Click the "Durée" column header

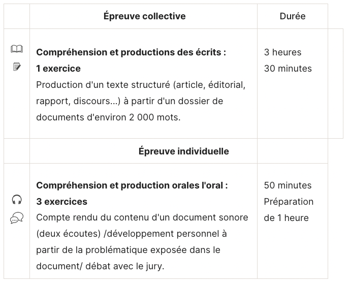point(293,16)
